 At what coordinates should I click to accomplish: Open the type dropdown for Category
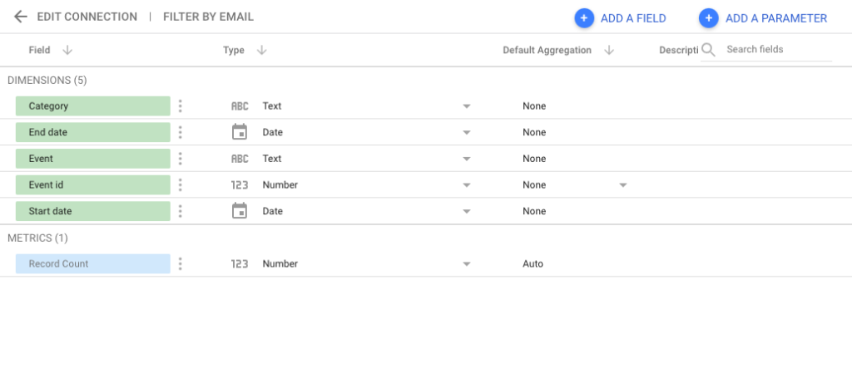[466, 106]
